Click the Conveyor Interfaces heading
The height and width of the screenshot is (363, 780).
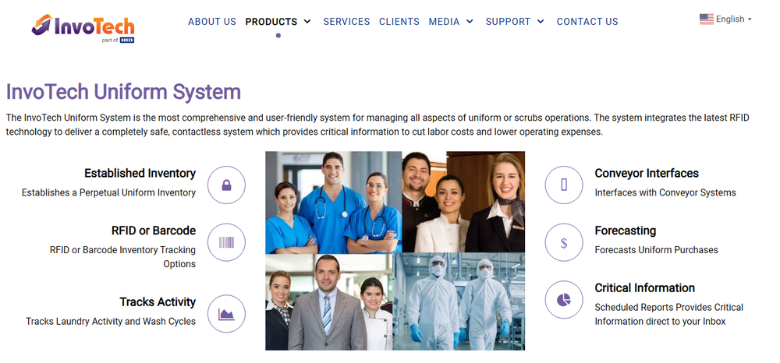click(647, 173)
